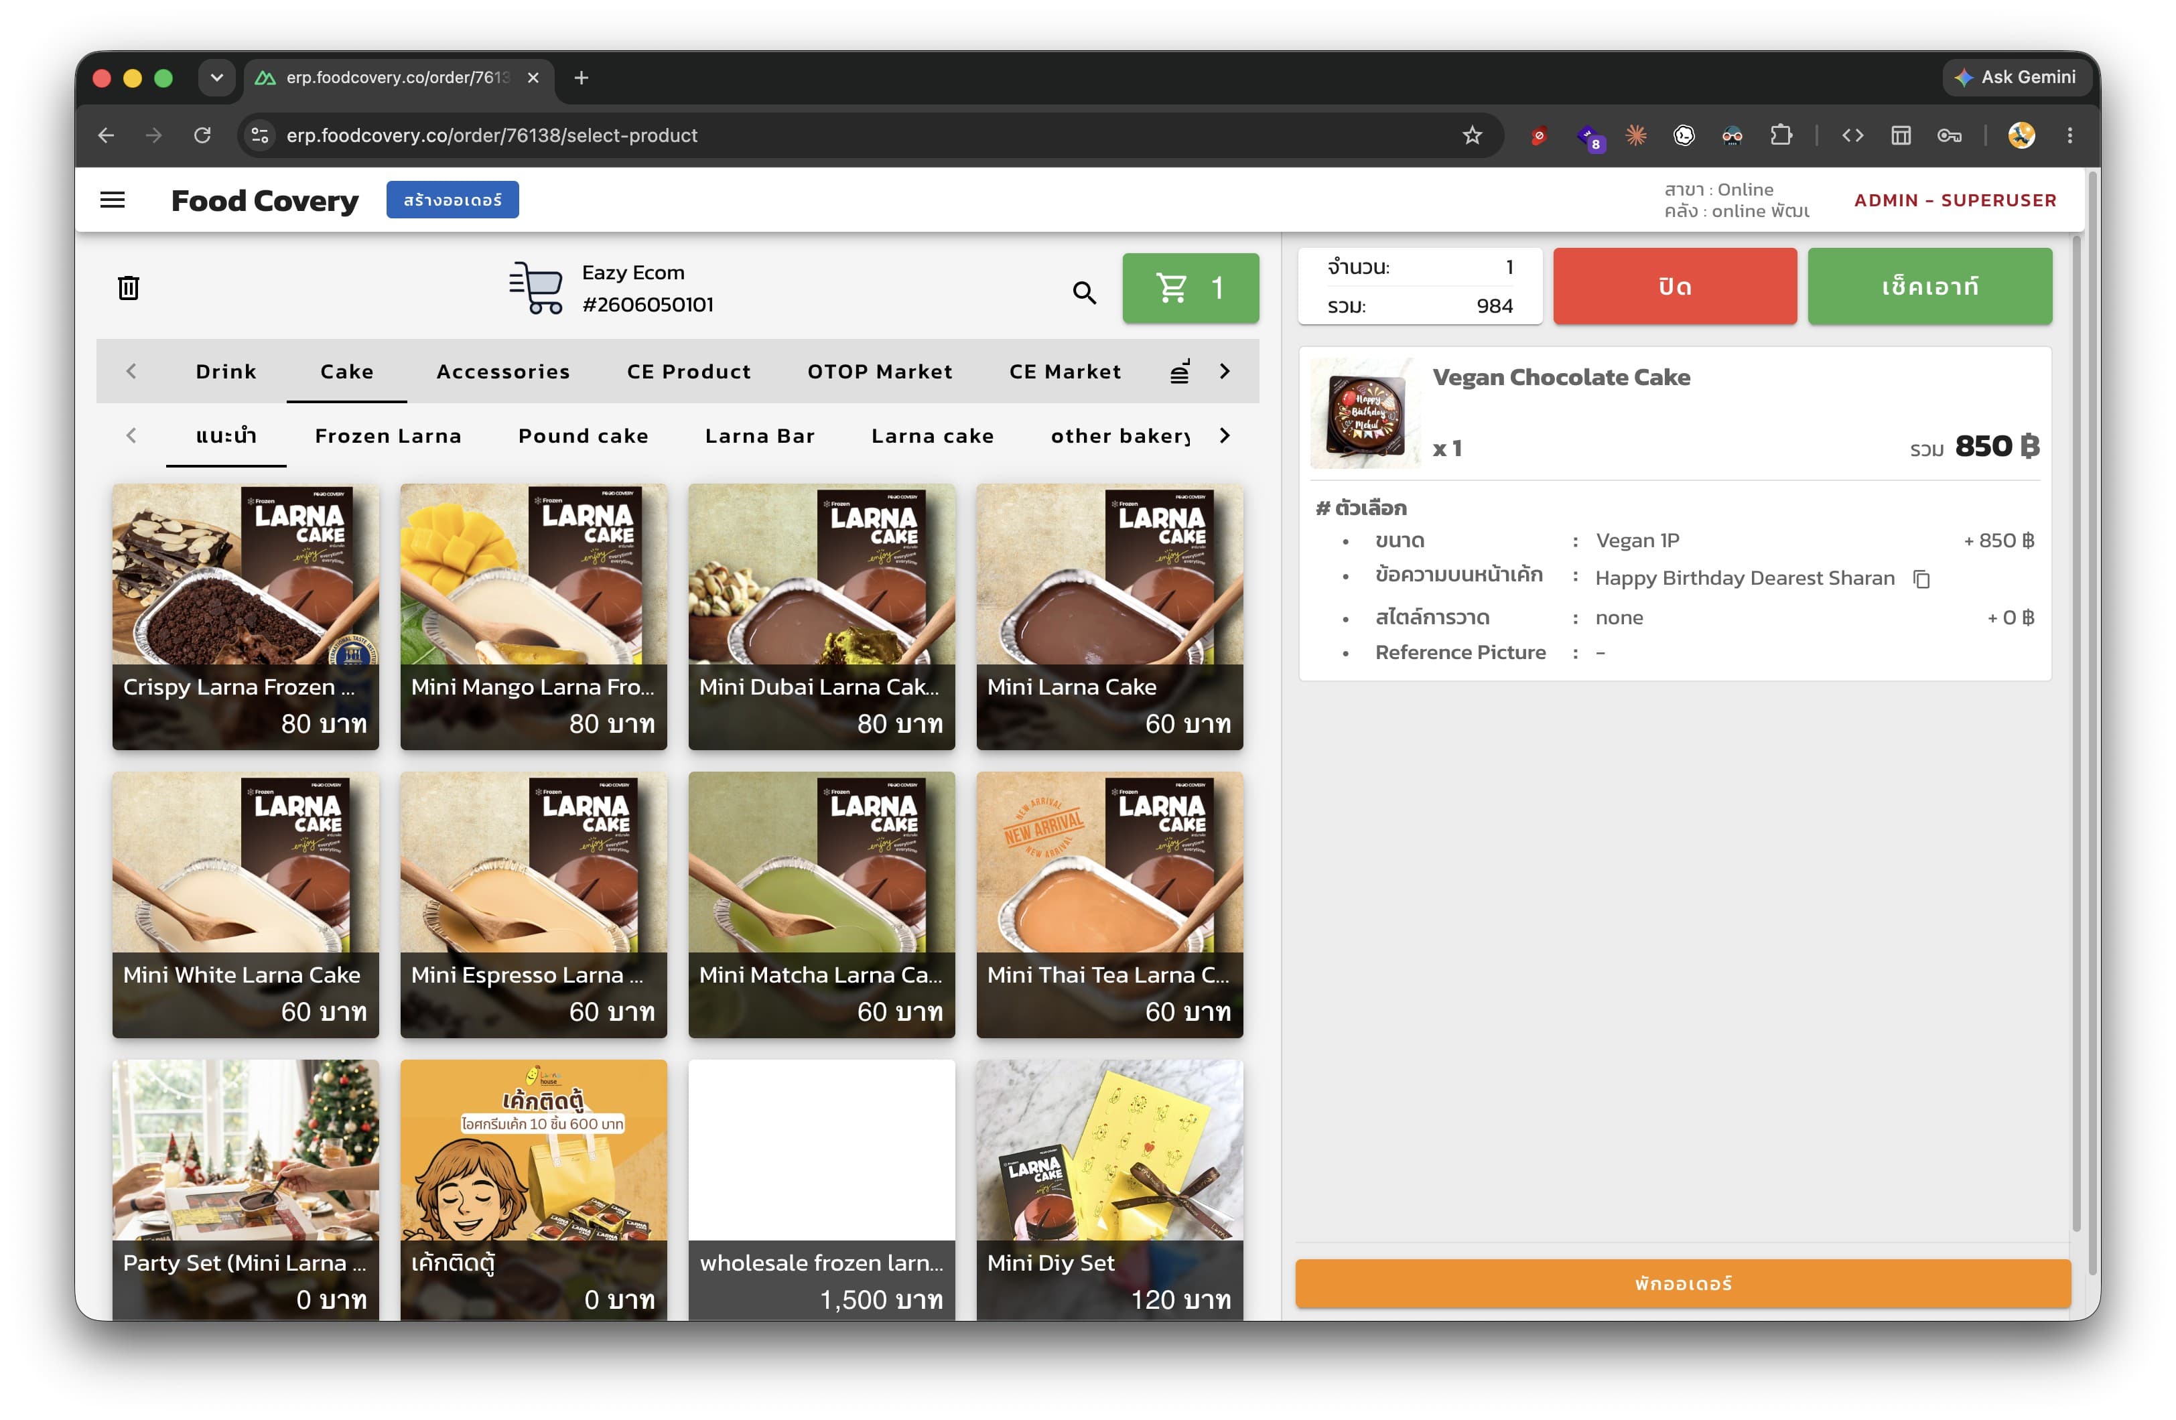The image size is (2176, 1420).
Task: Add Mini Matcha Larna Cake product card
Action: [x=822, y=905]
